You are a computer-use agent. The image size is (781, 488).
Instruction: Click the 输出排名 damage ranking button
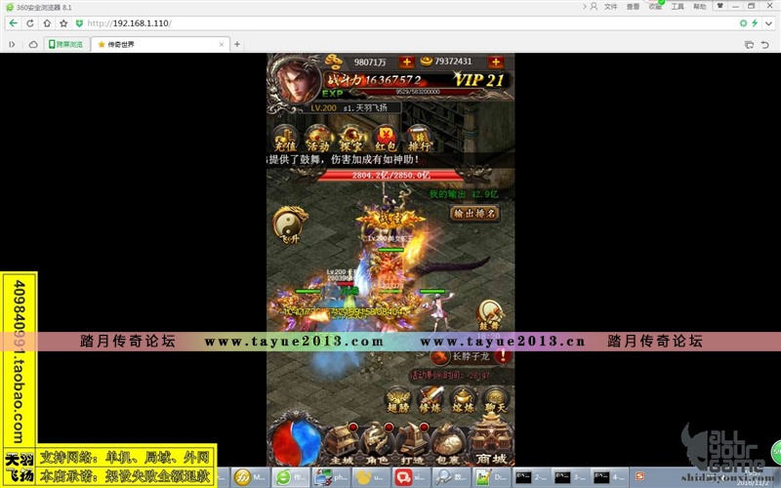474,213
